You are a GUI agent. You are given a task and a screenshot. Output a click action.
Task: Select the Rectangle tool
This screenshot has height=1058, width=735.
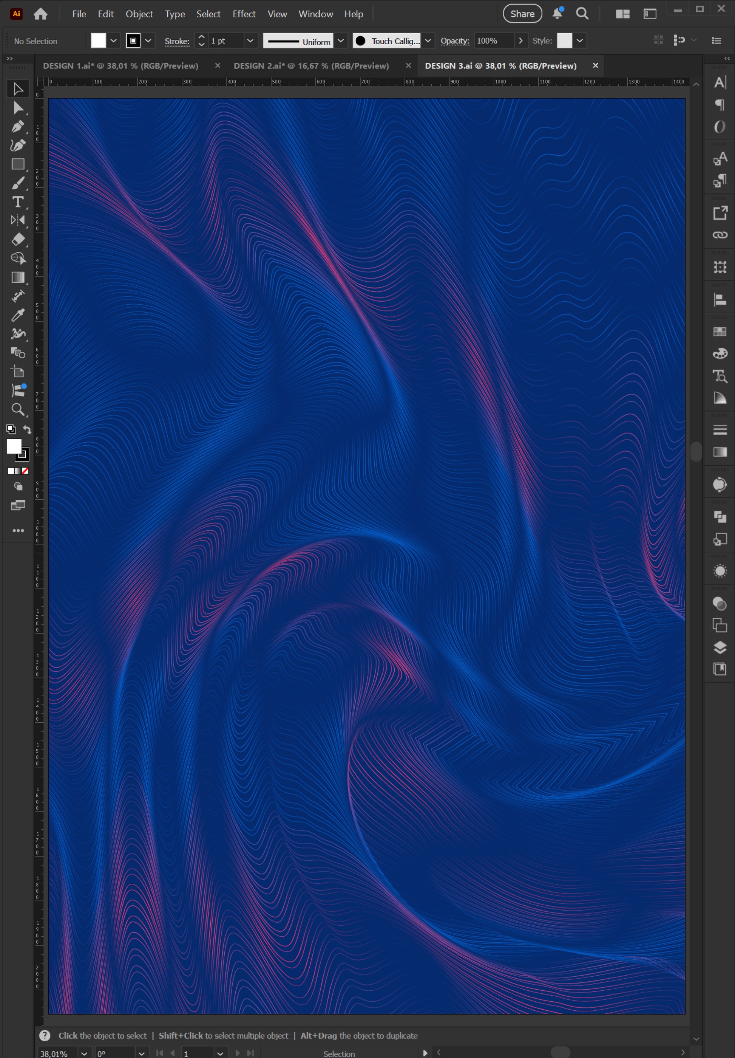[x=18, y=164]
